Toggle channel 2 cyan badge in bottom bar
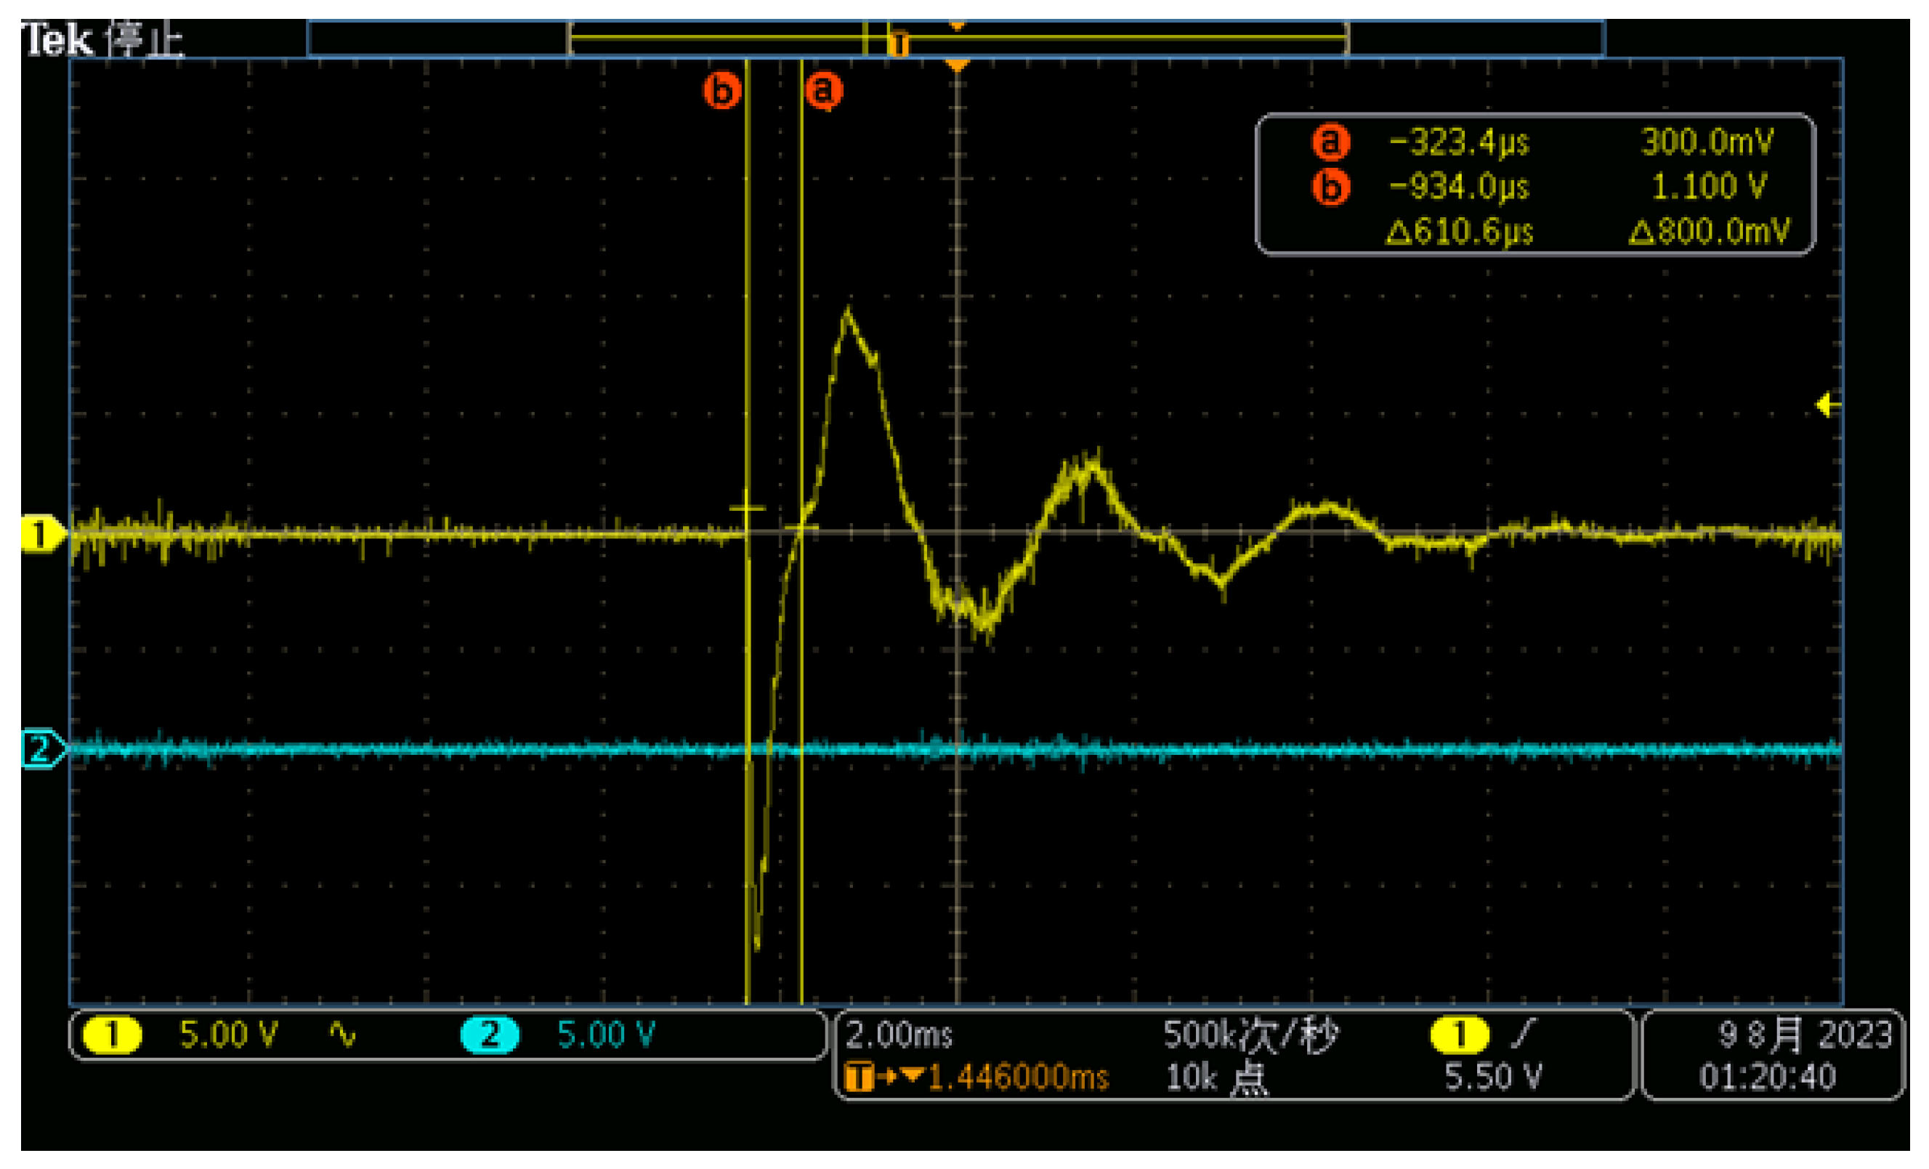The image size is (1929, 1169). tap(489, 1035)
